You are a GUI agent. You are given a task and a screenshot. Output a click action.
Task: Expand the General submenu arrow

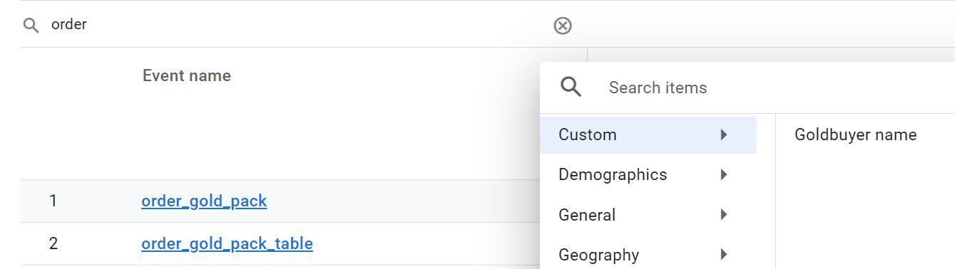[724, 214]
